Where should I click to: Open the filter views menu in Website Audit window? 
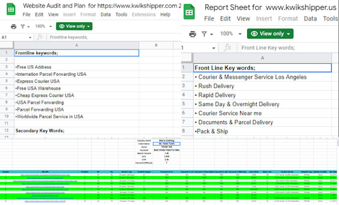[25, 26]
